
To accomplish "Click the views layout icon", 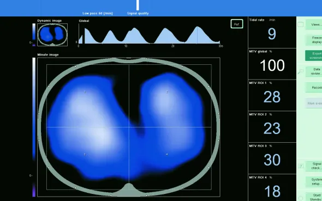I will pyautogui.click(x=300, y=25).
